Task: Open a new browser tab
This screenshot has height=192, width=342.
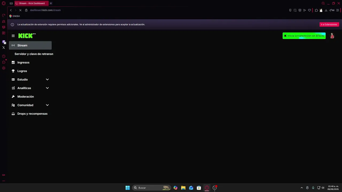Action: [51, 3]
